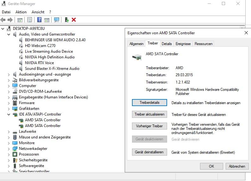Click the Audioeingänge und -ausgänge speaker icon
The width and height of the screenshot is (251, 181).
pos(15,74)
